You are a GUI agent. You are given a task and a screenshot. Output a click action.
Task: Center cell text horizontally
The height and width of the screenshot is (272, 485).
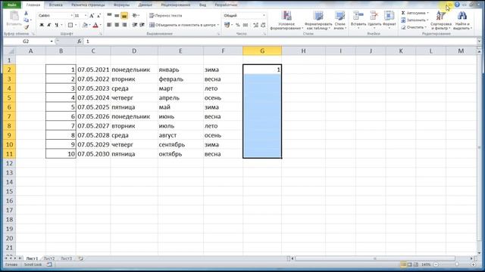tap(117, 25)
